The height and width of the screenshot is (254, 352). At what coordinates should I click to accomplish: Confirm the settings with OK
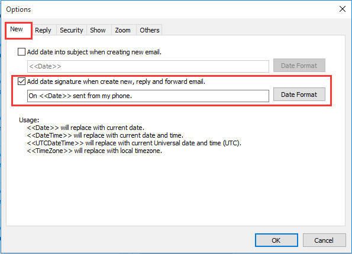276,240
